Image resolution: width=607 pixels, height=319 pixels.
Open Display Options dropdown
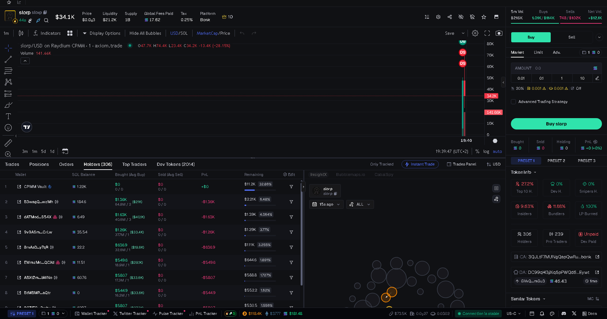pyautogui.click(x=102, y=33)
